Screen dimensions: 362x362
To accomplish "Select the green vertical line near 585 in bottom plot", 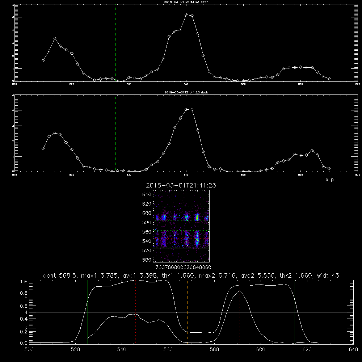I will (225, 312).
